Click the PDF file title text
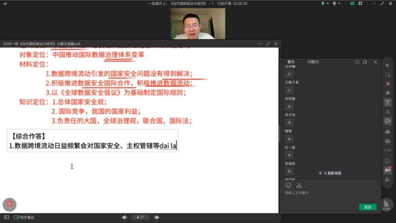The image size is (396, 223). 41,44
